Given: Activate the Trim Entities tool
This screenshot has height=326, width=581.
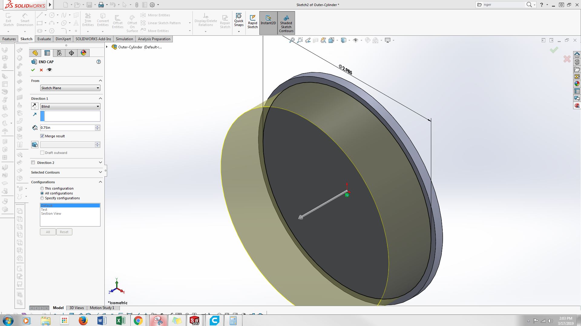Looking at the screenshot, I should [88, 20].
